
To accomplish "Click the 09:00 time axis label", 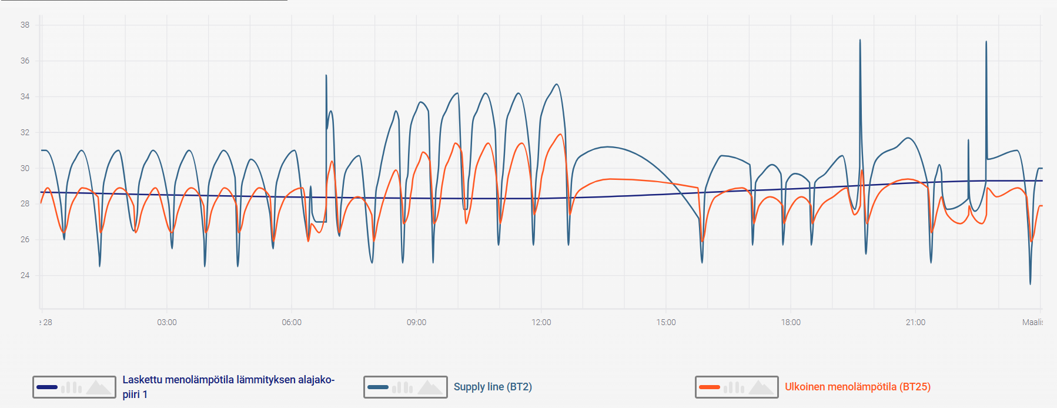I will coord(416,323).
